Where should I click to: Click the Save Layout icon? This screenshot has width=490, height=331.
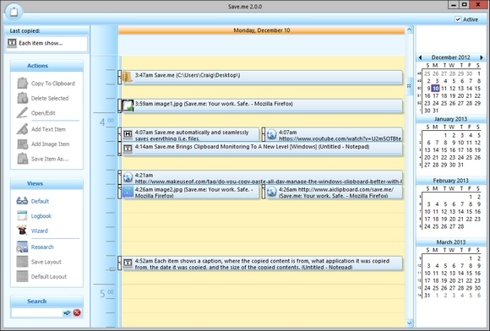pyautogui.click(x=22, y=262)
